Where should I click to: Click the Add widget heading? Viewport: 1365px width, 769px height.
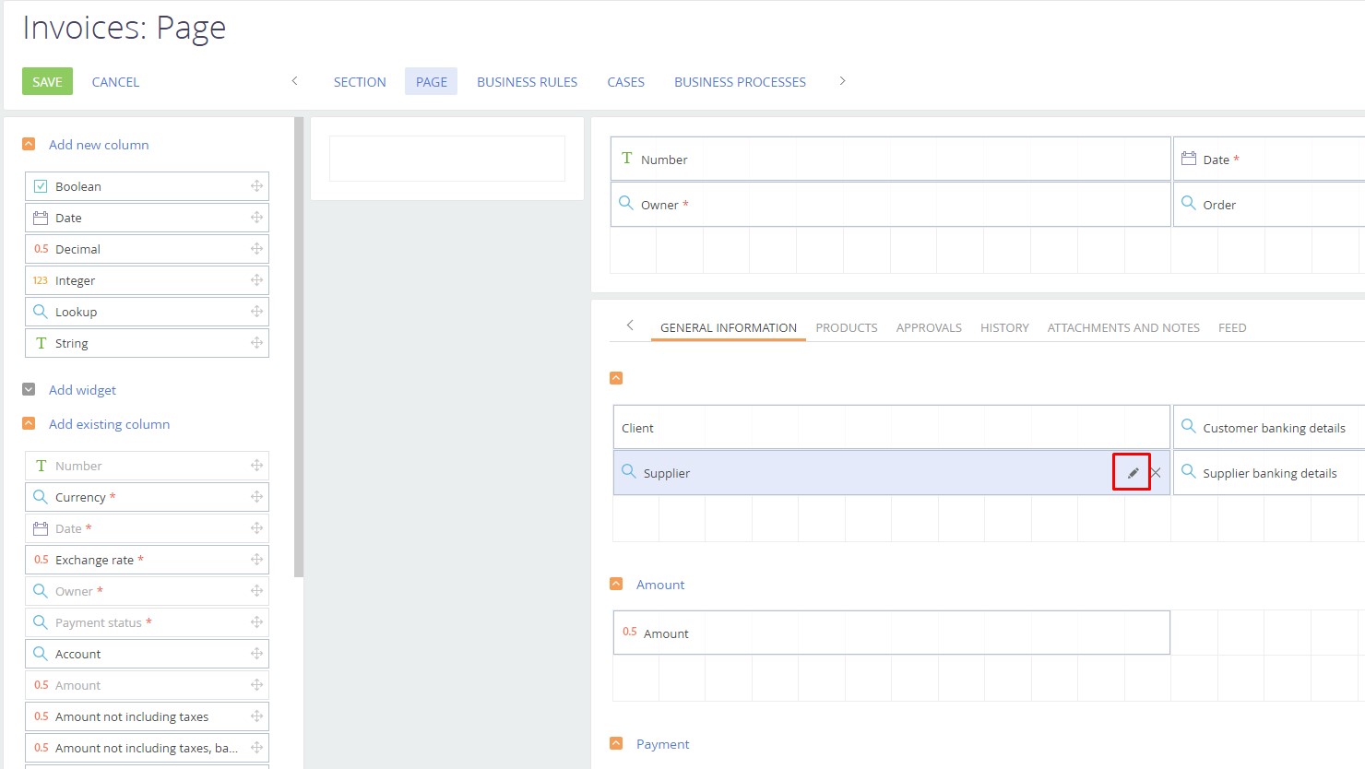[82, 390]
